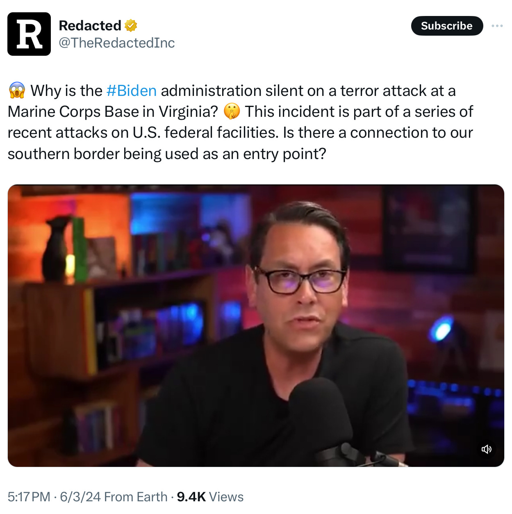Click the From Earth location label

point(136,497)
